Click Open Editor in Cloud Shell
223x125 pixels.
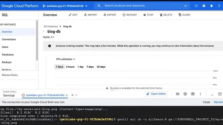[x=156, y=94]
